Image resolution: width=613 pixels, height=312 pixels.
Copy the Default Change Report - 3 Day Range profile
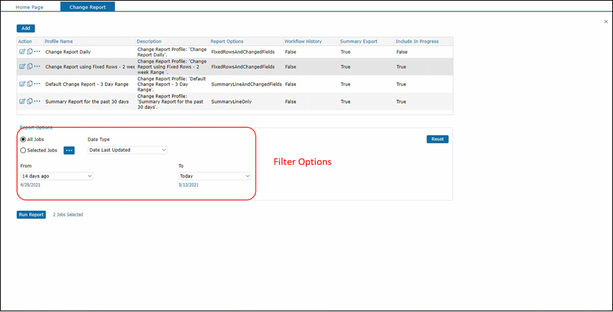pyautogui.click(x=29, y=84)
